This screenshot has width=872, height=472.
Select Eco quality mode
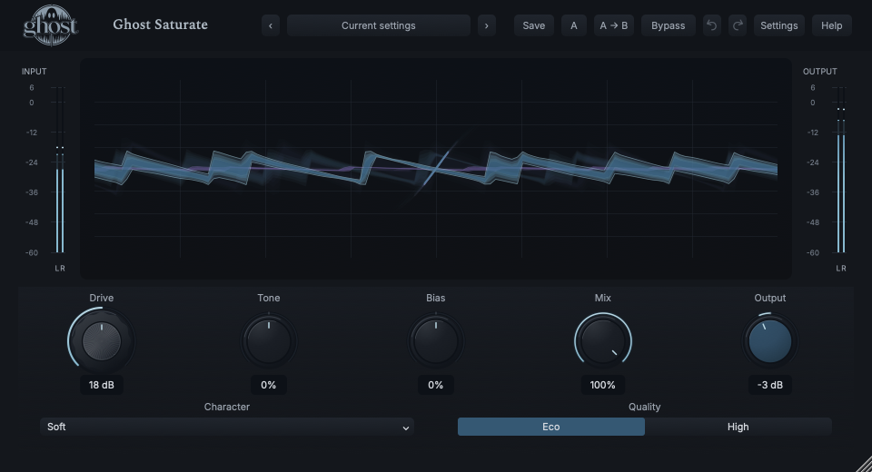coord(551,427)
